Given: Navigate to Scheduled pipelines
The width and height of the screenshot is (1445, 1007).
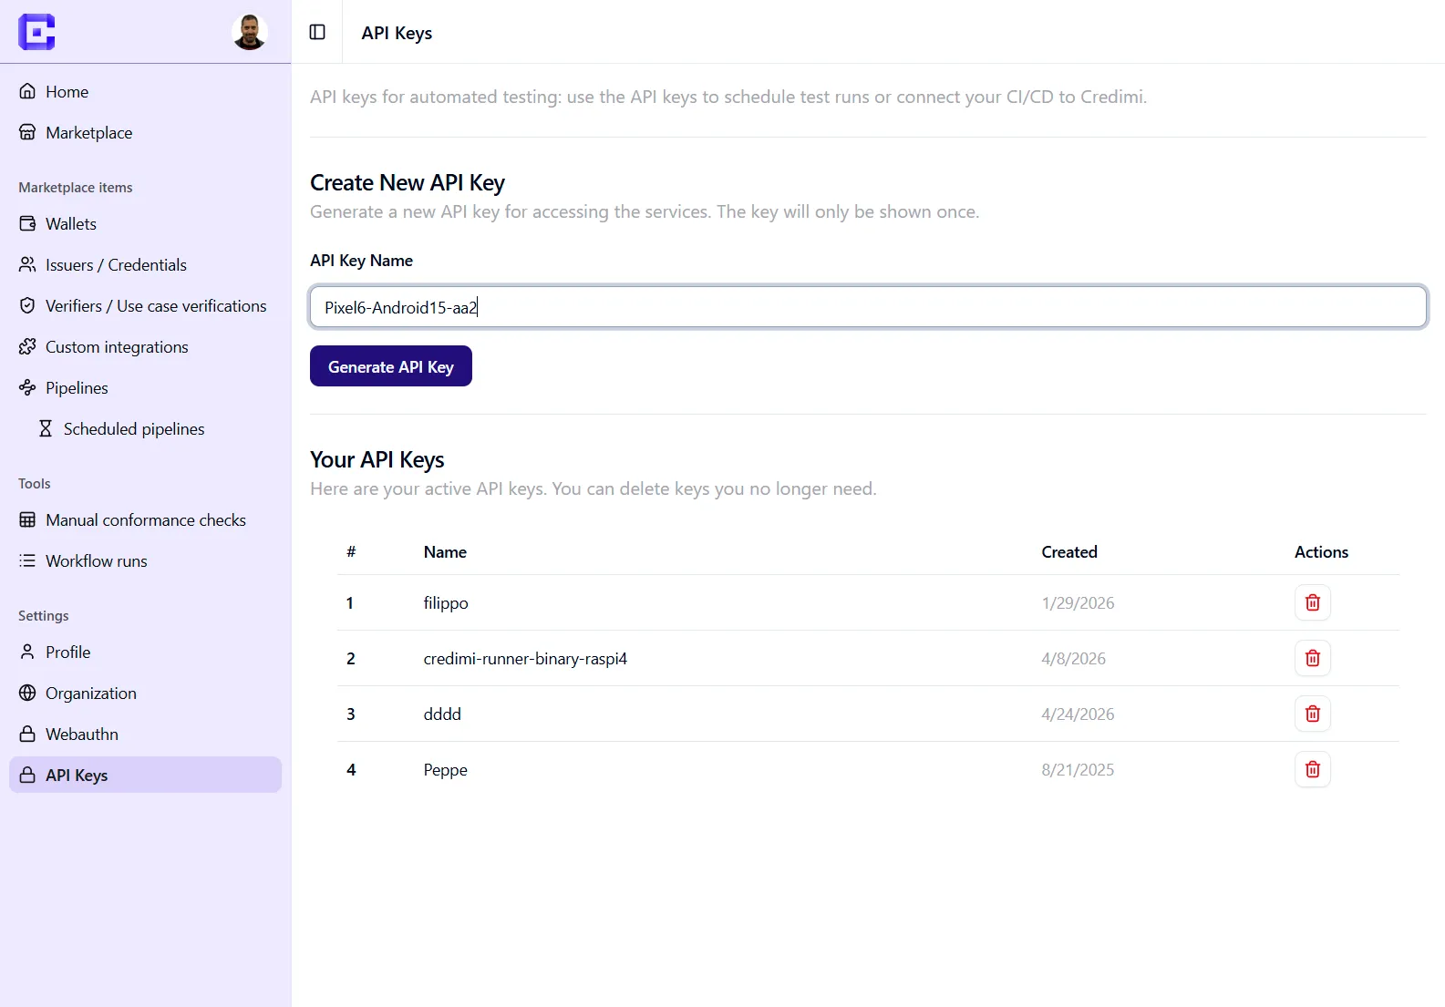Looking at the screenshot, I should 154,428.
